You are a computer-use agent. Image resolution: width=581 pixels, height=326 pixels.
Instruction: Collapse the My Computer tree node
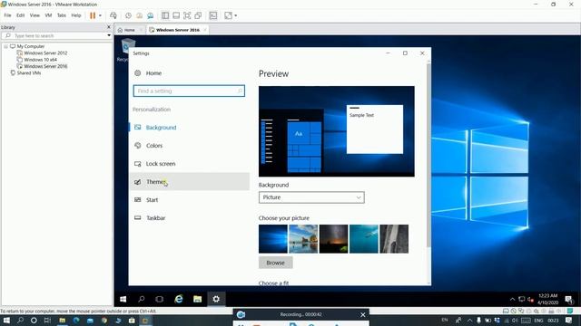pos(5,46)
